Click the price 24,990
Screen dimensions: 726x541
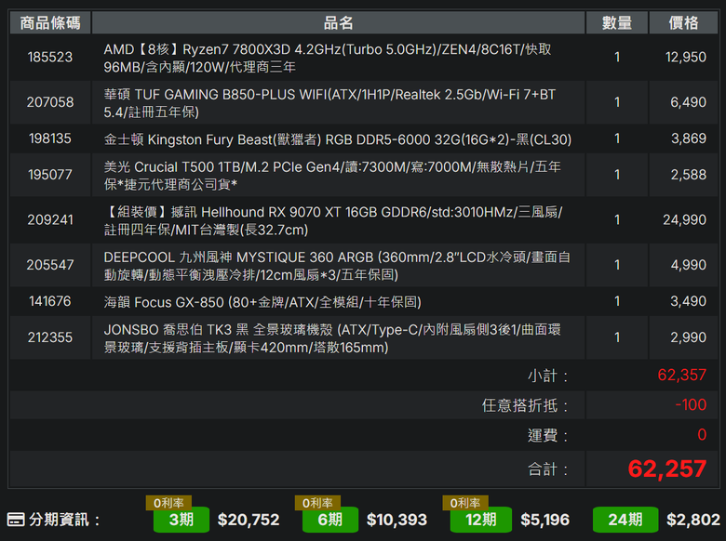point(684,219)
